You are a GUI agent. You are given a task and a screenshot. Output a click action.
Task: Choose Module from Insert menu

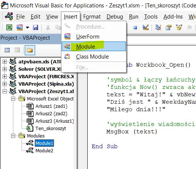(94, 46)
